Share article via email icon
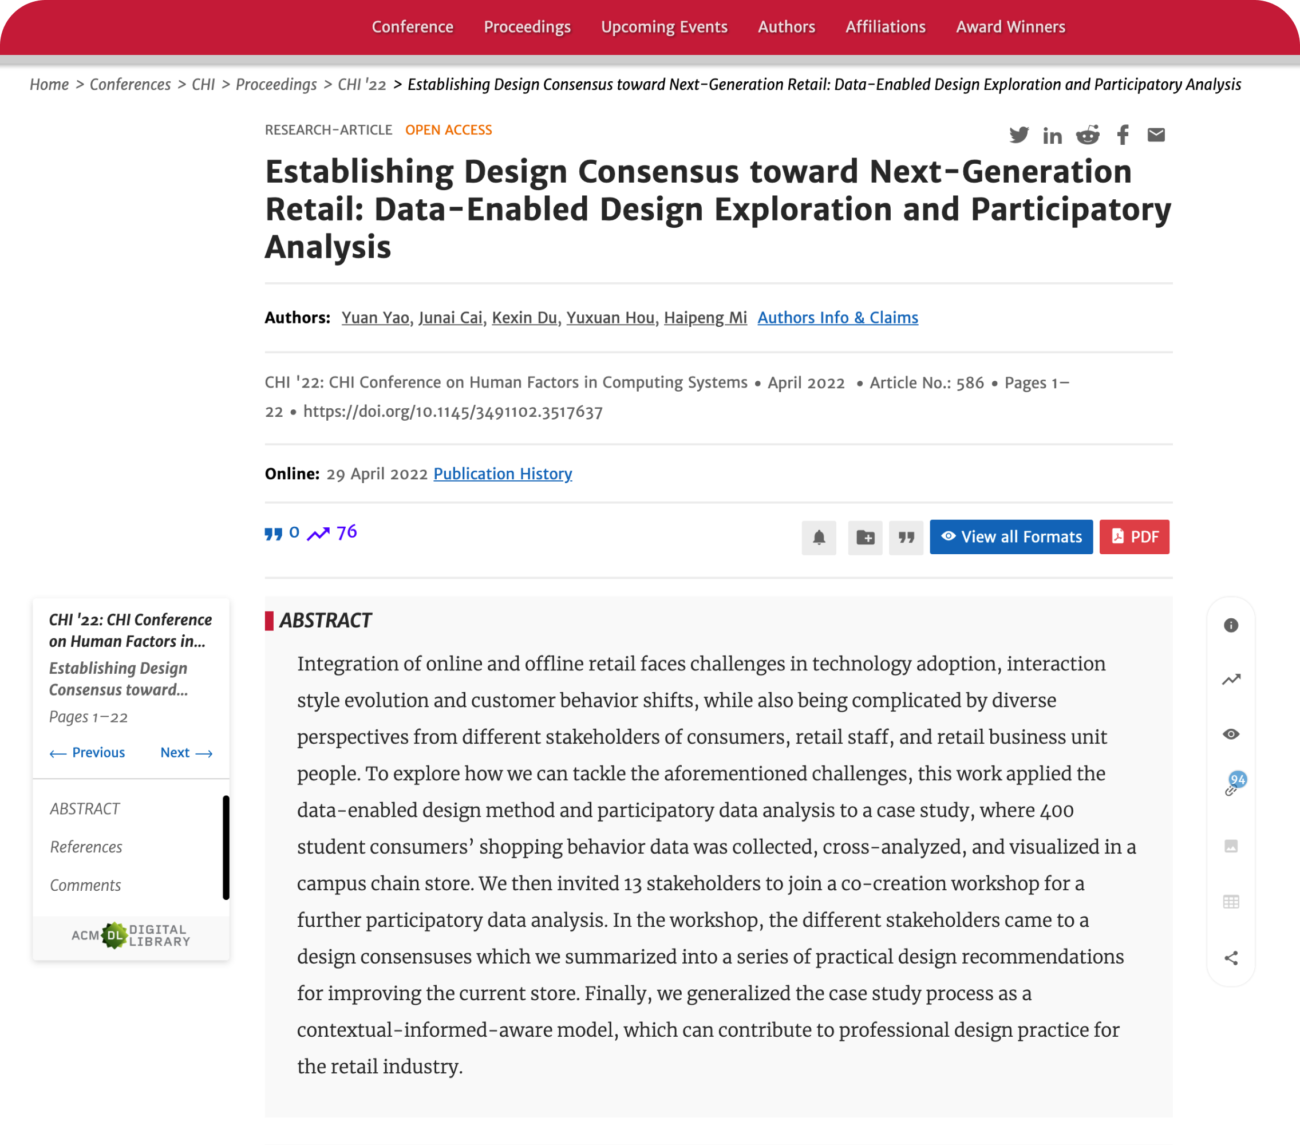This screenshot has height=1145, width=1300. tap(1156, 135)
